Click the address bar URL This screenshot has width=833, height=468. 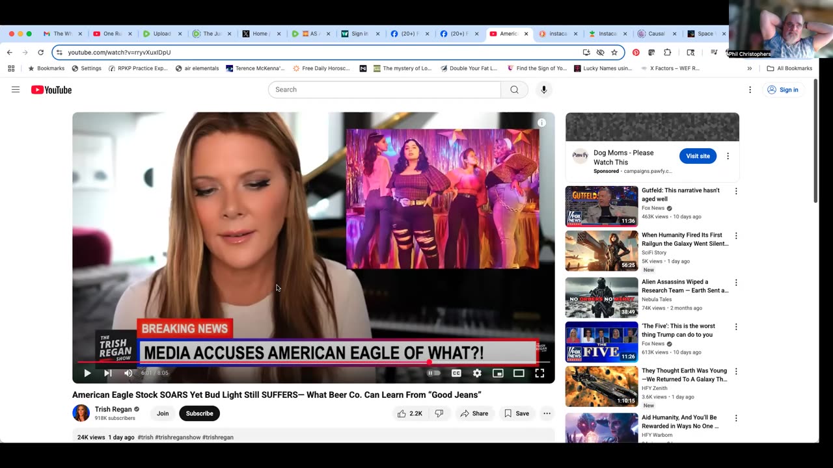point(119,53)
